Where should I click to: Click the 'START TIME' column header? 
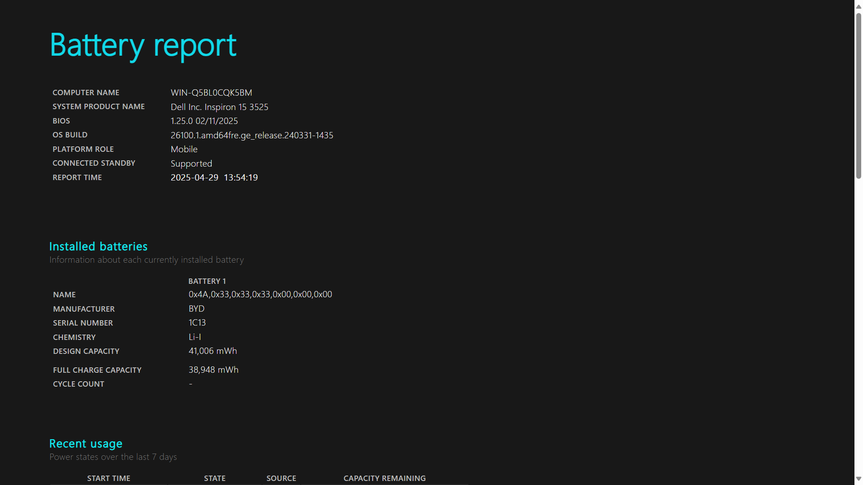point(108,478)
